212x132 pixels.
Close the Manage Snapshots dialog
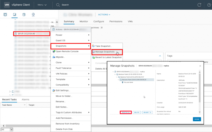200,66
